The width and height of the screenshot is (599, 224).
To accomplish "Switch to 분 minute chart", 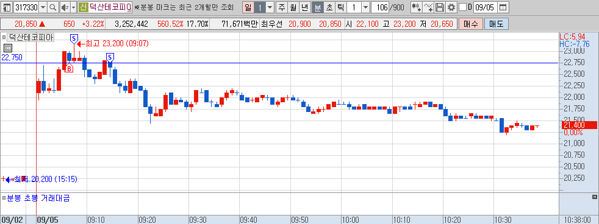I will point(317,7).
